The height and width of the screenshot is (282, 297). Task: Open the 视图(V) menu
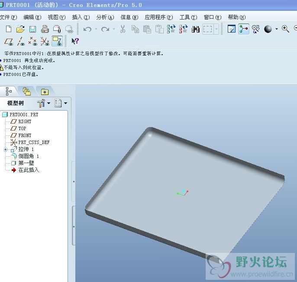[x=57, y=17]
